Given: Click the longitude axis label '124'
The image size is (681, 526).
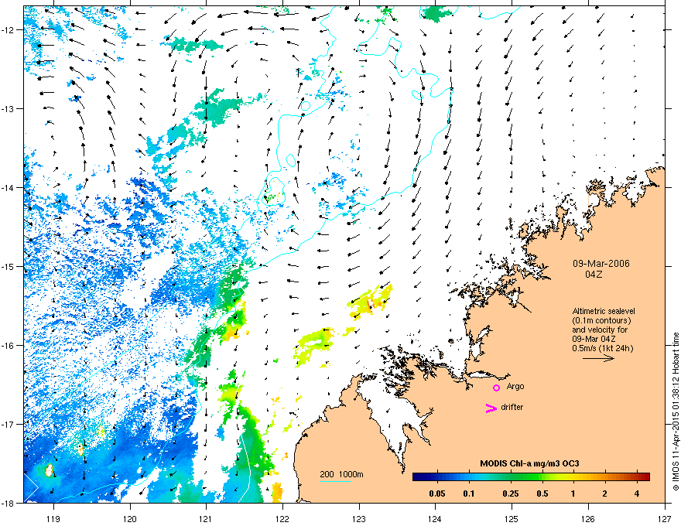Looking at the screenshot, I should [436, 518].
